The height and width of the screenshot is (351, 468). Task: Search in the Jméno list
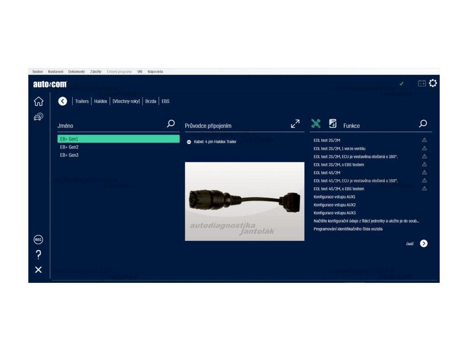pos(171,123)
